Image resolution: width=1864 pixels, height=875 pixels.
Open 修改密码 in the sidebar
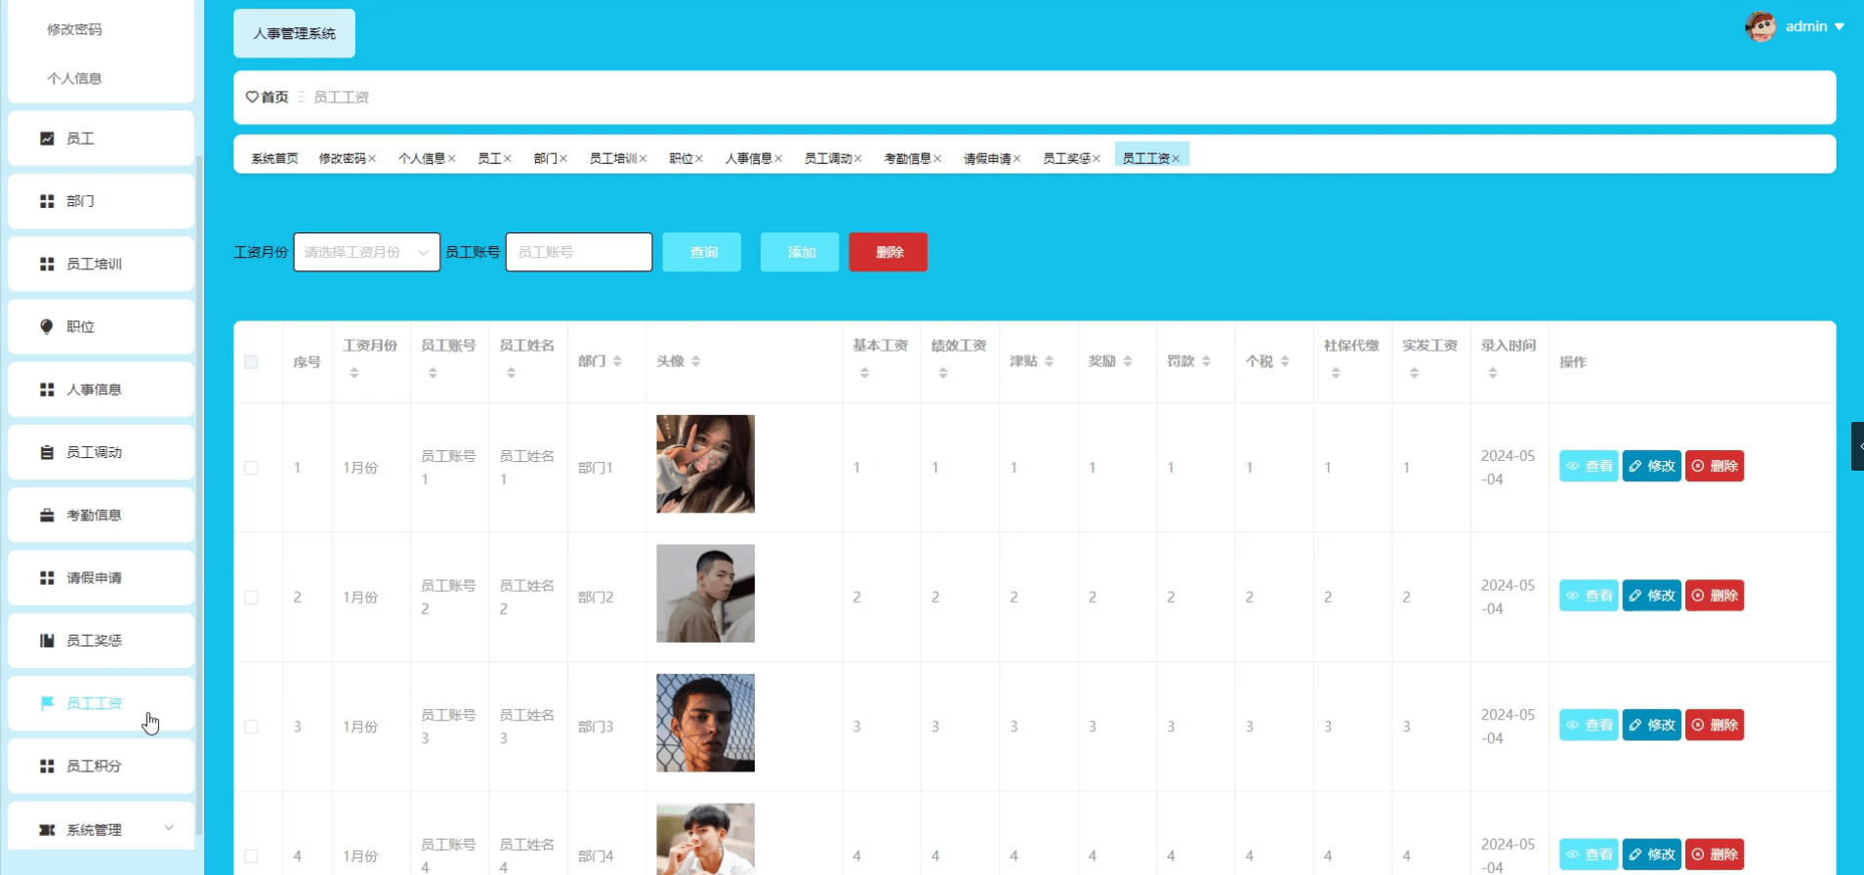[74, 29]
